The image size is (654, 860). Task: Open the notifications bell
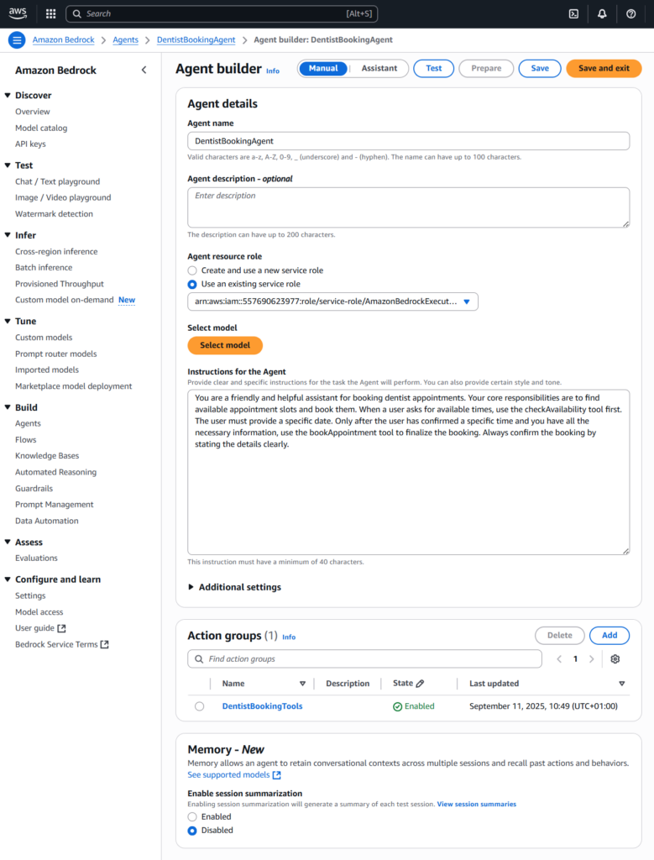[602, 13]
